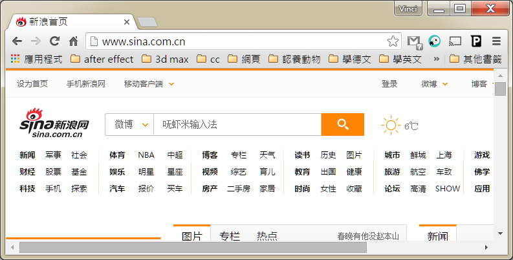Open a new tab with the blank tab button
This screenshot has height=260, width=513.
147,22
